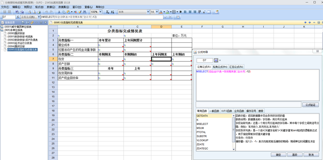The image size is (323, 160).
Task: Click the blue right arrow icon on report tab bar
Action: coord(310,22)
